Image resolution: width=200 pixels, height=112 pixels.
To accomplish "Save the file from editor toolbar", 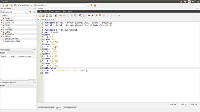I will (x=47, y=15).
